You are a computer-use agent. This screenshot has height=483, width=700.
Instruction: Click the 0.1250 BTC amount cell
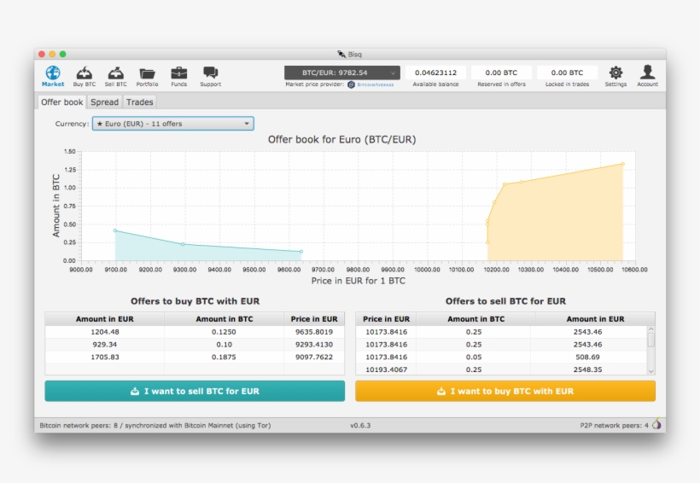point(225,332)
